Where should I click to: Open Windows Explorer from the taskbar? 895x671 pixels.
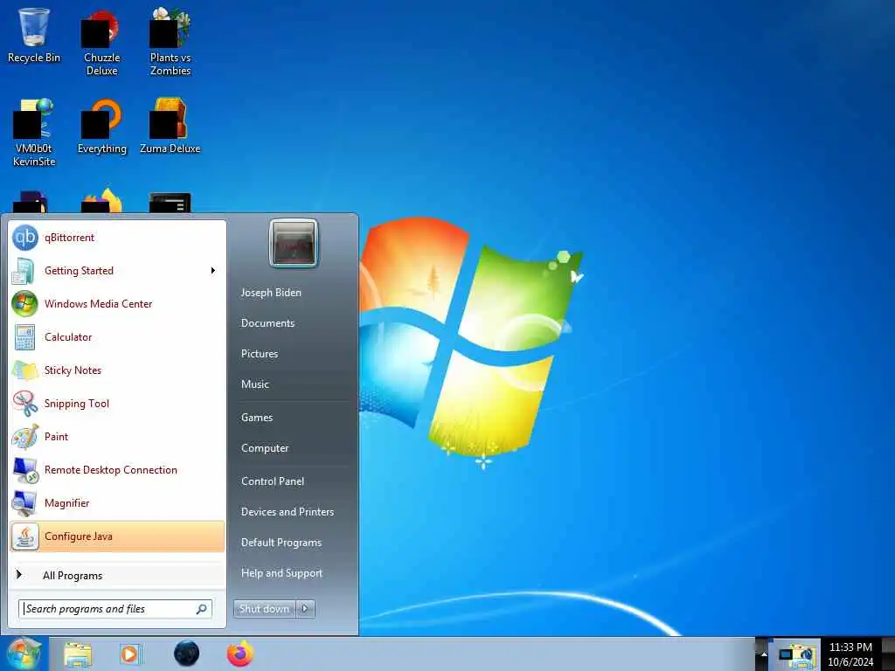(x=78, y=654)
